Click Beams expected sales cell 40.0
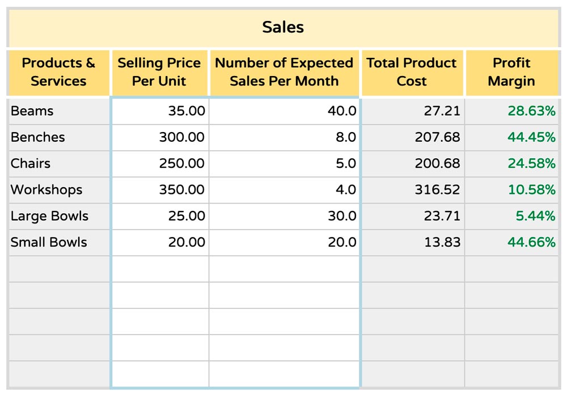Image resolution: width=567 pixels, height=398 pixels. (x=284, y=111)
